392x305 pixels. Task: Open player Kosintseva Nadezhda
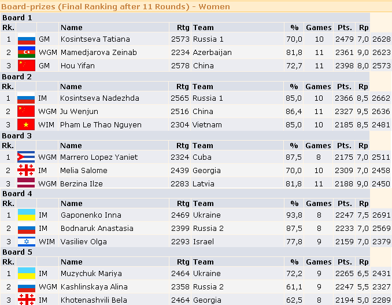point(99,98)
